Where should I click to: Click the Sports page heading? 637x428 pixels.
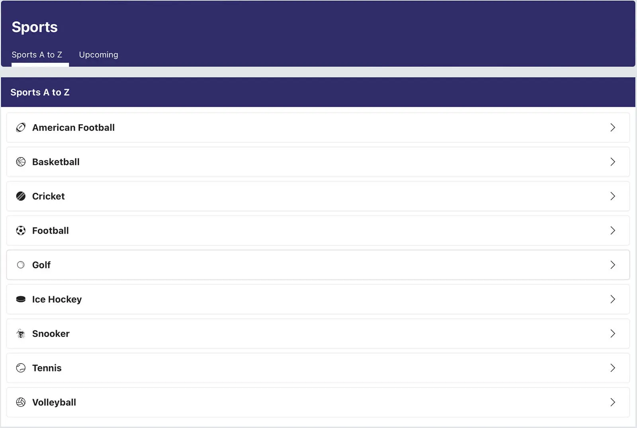35,27
